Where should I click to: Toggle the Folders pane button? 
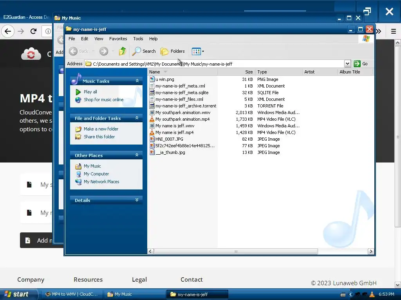tap(173, 51)
